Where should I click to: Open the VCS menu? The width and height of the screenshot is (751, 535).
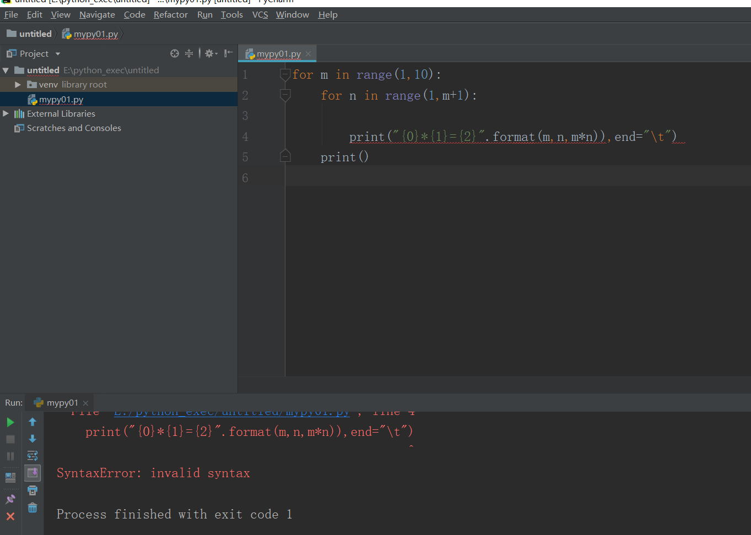tap(260, 14)
